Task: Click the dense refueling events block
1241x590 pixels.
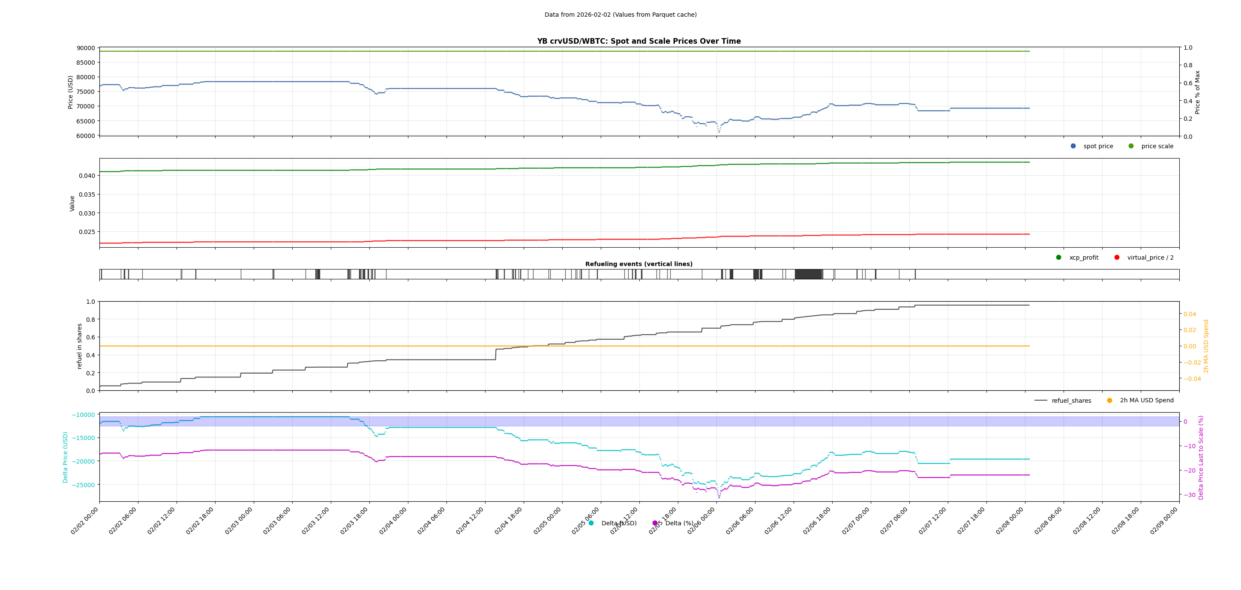Action: [808, 275]
